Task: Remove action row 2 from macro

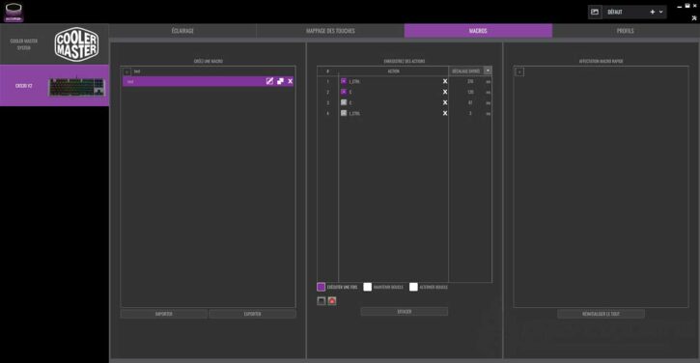Action: (x=445, y=92)
